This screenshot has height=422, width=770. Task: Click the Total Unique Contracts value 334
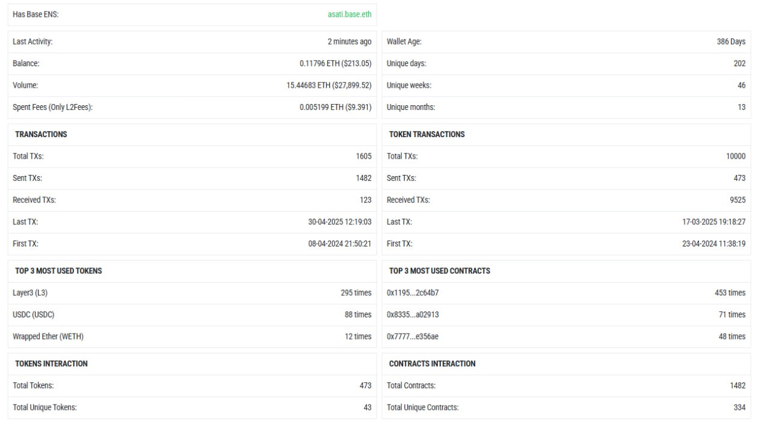[739, 408]
